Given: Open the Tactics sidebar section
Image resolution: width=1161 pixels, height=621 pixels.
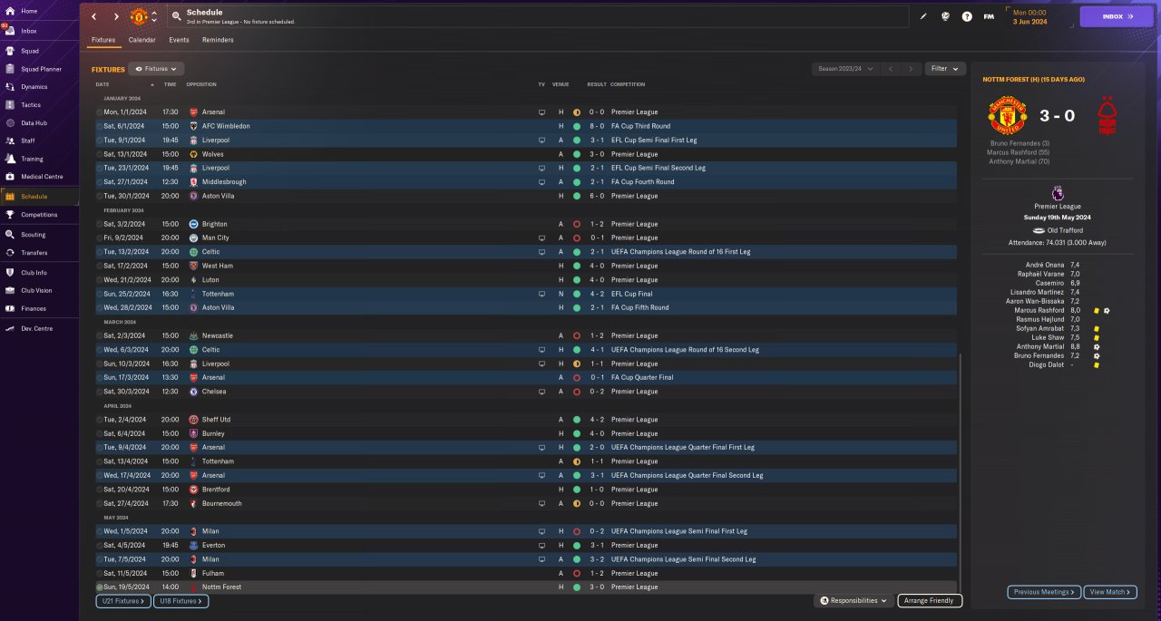Looking at the screenshot, I should coord(31,104).
